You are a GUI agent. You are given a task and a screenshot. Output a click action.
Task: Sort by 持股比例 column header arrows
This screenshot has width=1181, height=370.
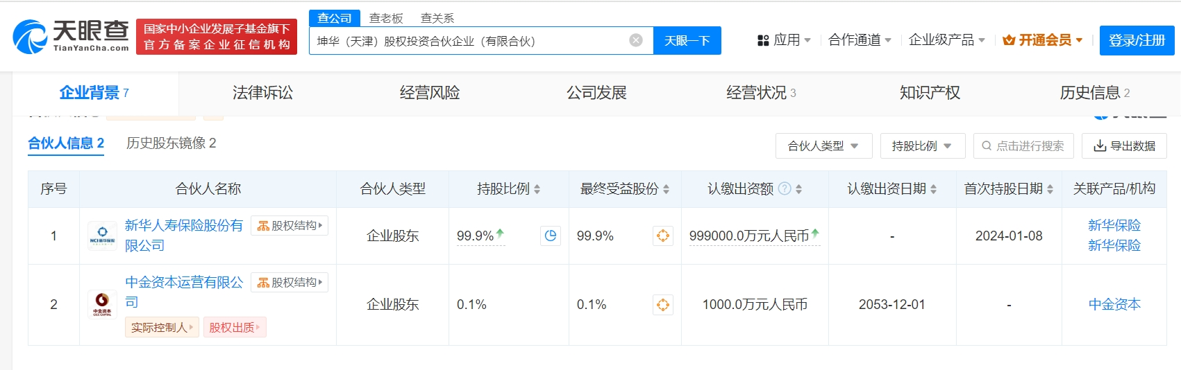[537, 189]
